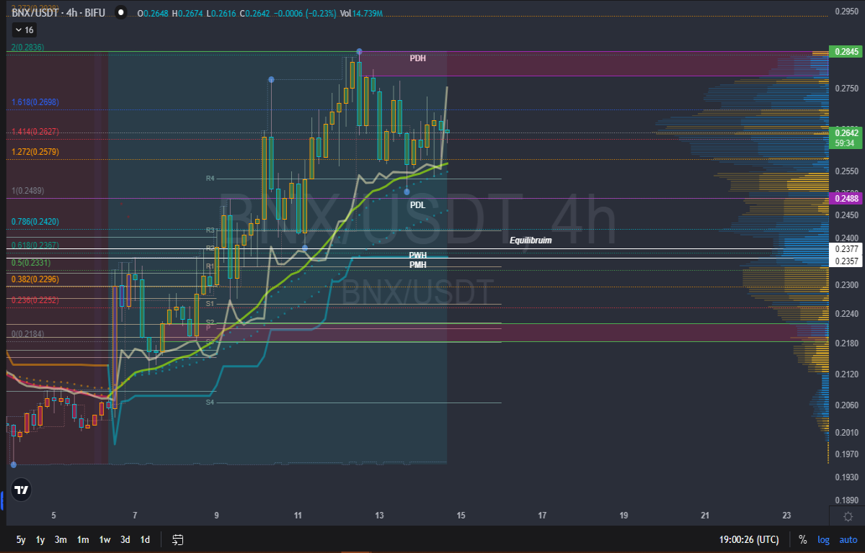
Task: Click the 2(0.2836) Fibonacci label
Action: (x=28, y=47)
